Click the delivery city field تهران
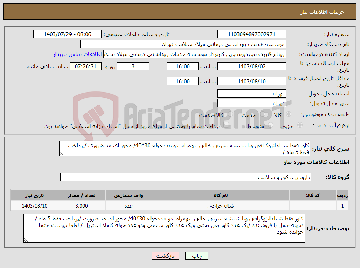The width and height of the screenshot is (360, 268). (252, 103)
